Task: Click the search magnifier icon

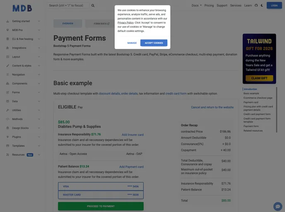Action: coord(93,6)
